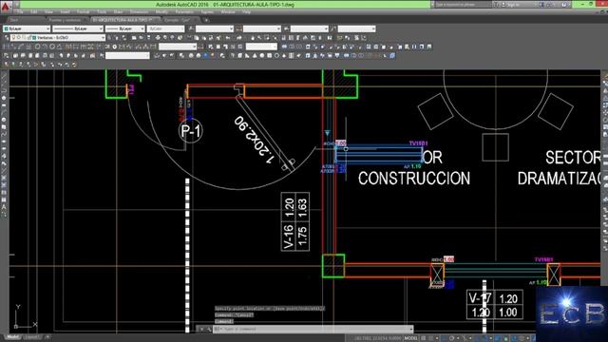Viewport: 608px width, 342px height.
Task: Select the Zoom Realtime tool
Action: [x=259, y=38]
